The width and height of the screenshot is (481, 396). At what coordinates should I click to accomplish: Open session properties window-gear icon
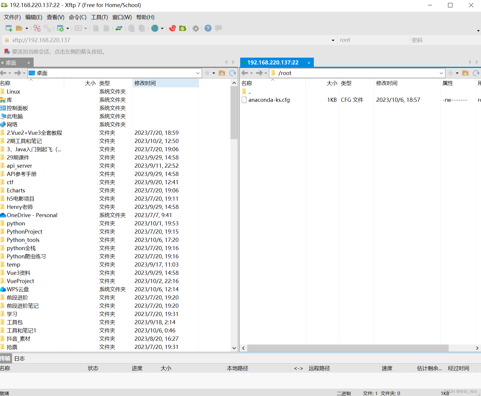(x=60, y=28)
